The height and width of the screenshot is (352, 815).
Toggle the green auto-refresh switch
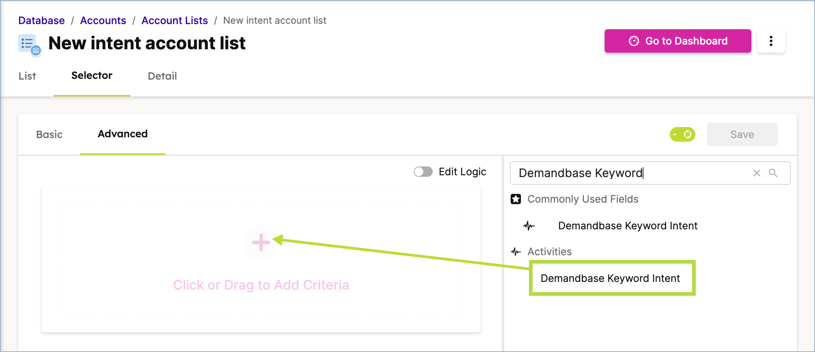click(x=682, y=134)
